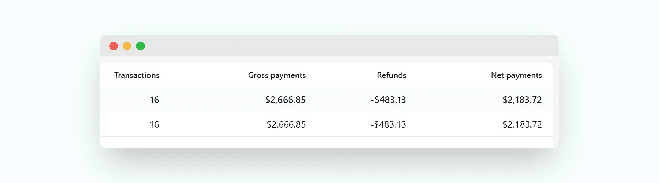This screenshot has width=659, height=183.
Task: Select the Refunds column header
Action: pyautogui.click(x=392, y=75)
